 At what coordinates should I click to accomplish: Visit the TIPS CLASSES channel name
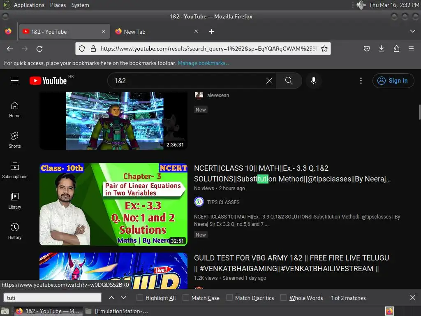[223, 202]
